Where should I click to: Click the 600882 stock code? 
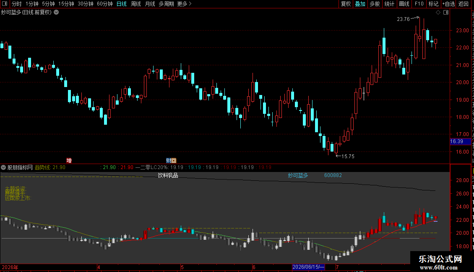coord(333,175)
